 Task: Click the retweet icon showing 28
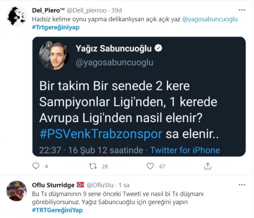pyautogui.click(x=93, y=166)
